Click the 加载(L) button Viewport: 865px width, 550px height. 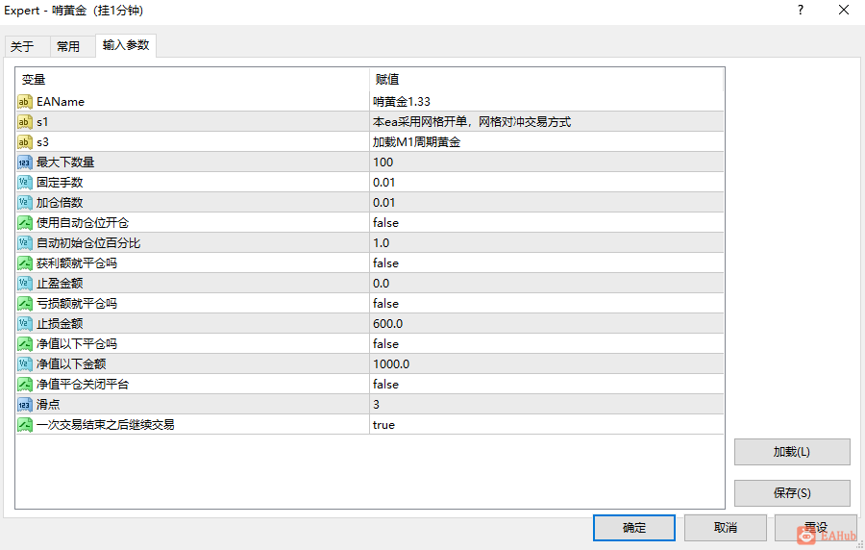(792, 452)
